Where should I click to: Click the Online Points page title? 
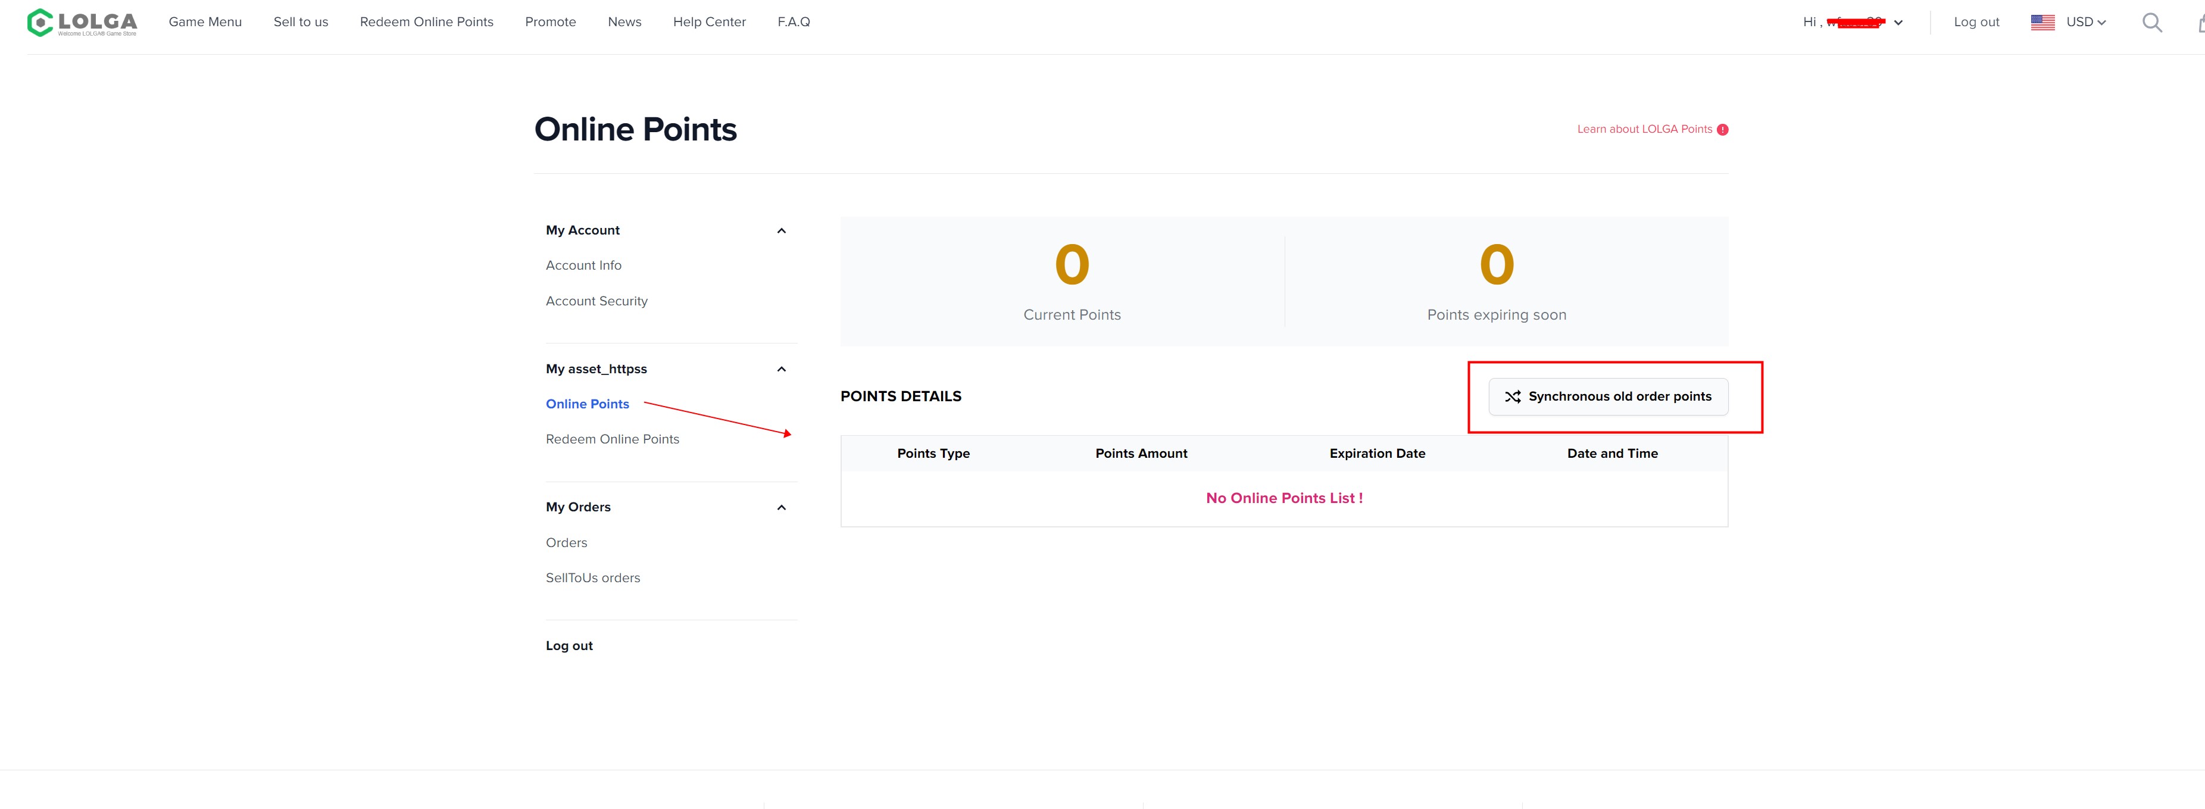click(635, 129)
